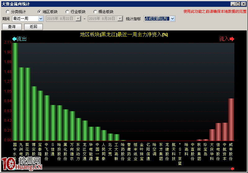
Task: Select the red 佳电股份 inflow bar
Action: pos(218,132)
